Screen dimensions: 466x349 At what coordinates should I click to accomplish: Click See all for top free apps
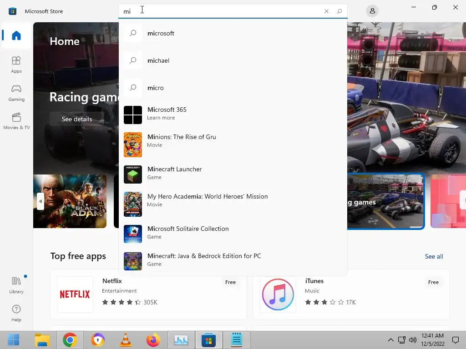[x=434, y=256]
